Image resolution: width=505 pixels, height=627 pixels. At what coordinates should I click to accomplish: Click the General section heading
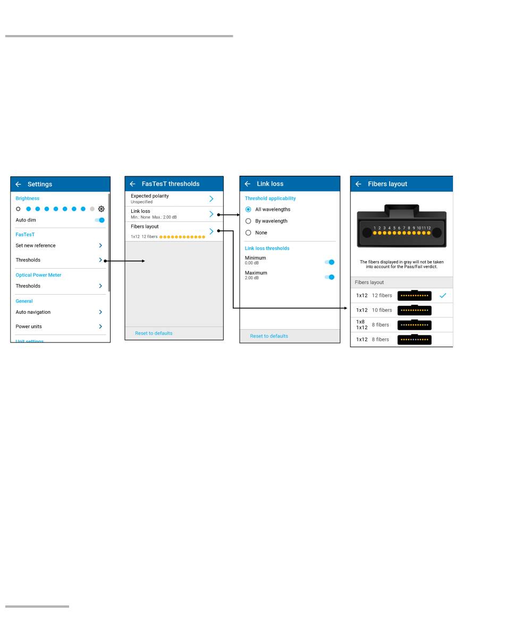24,301
